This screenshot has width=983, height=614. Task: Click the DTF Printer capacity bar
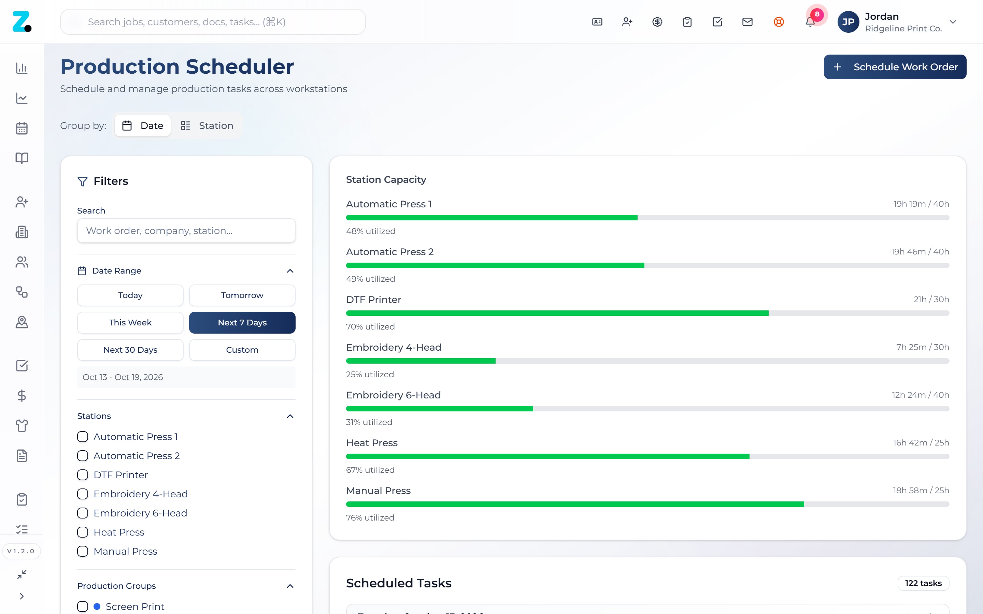pos(647,313)
